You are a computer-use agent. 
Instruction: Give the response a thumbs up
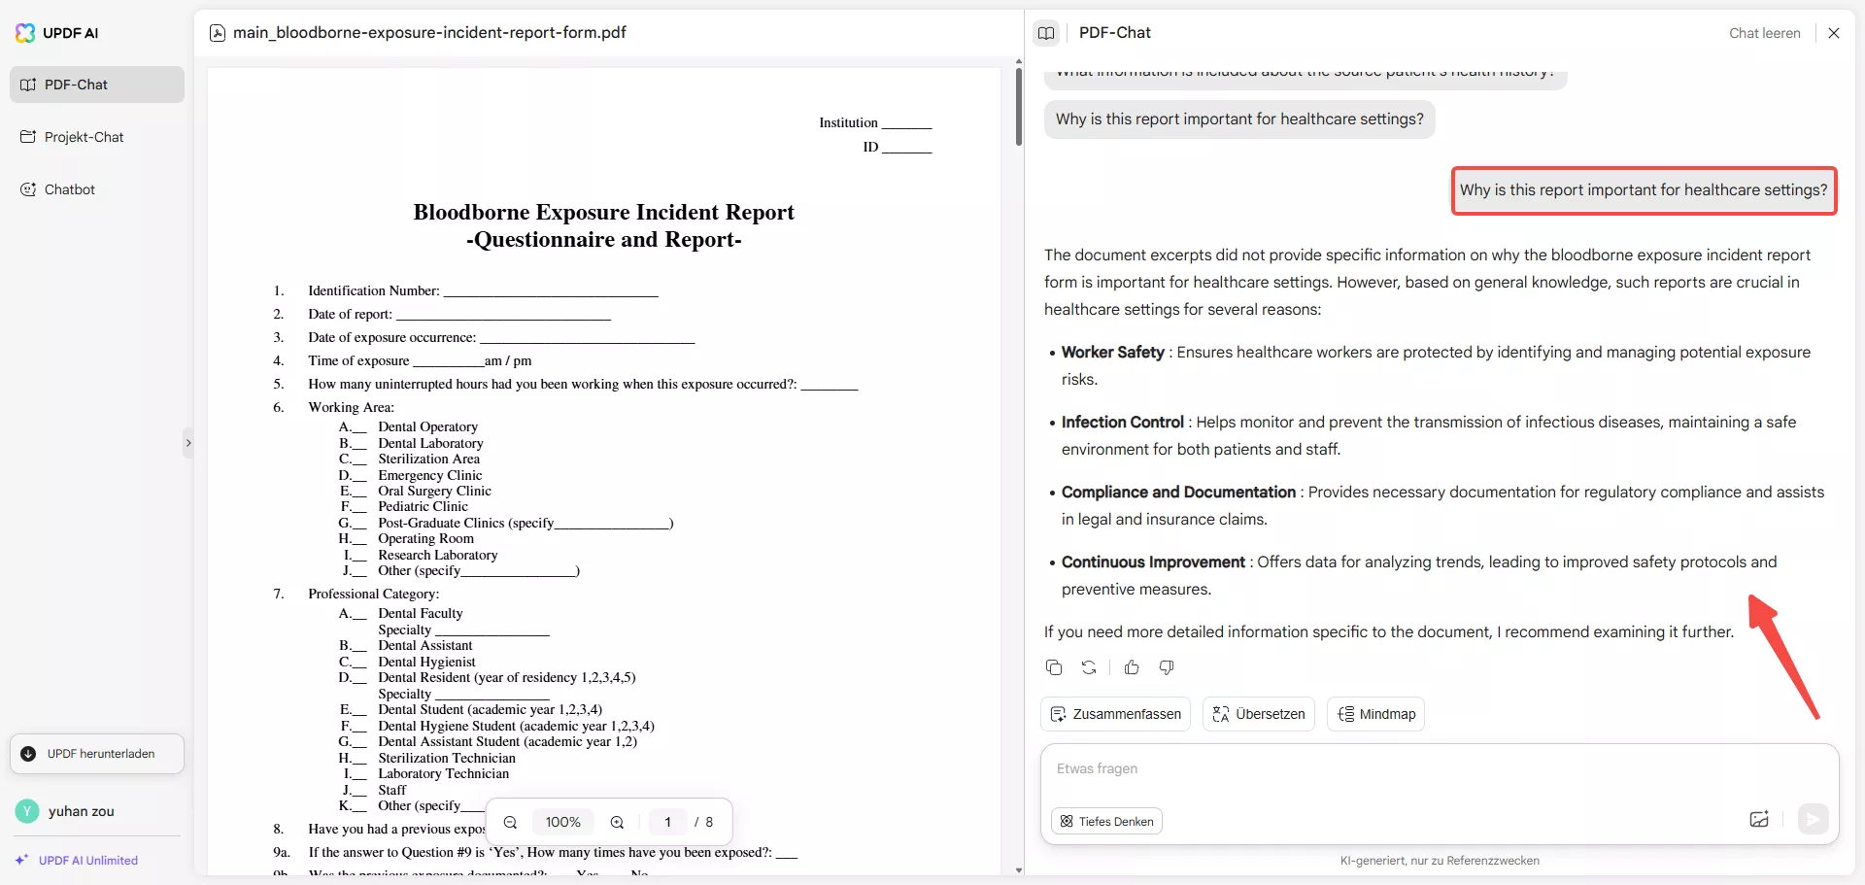(1132, 667)
